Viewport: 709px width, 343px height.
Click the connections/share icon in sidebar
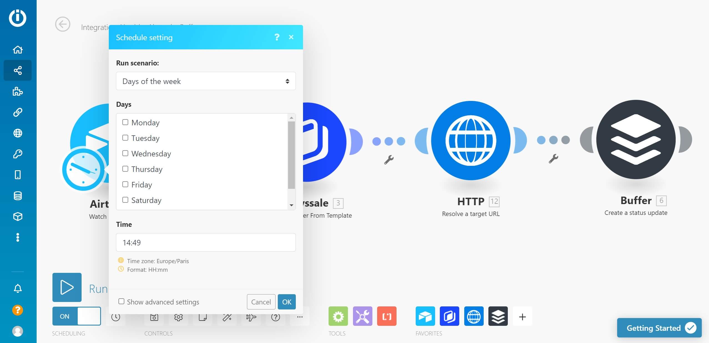click(x=18, y=70)
